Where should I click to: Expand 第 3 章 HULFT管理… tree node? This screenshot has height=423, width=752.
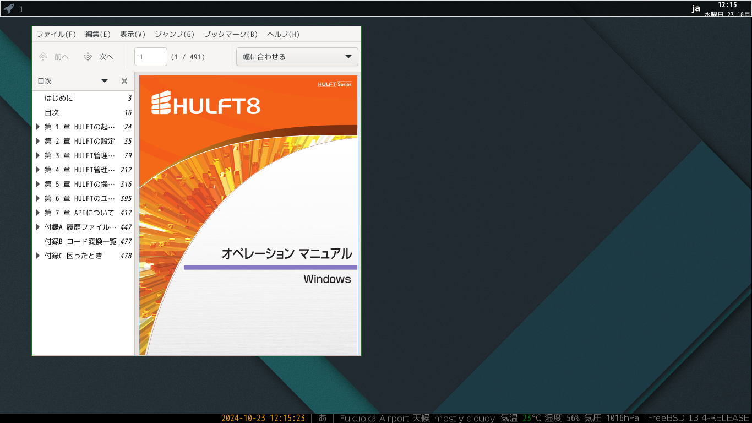click(x=38, y=155)
